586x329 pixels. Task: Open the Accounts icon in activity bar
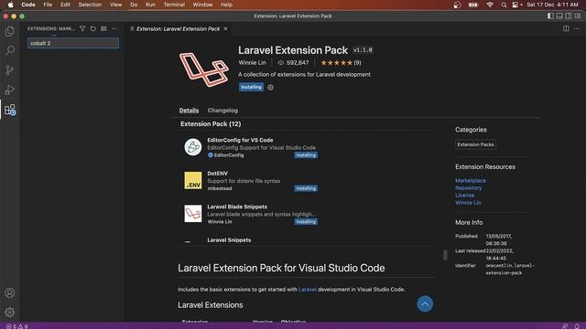[x=10, y=293]
